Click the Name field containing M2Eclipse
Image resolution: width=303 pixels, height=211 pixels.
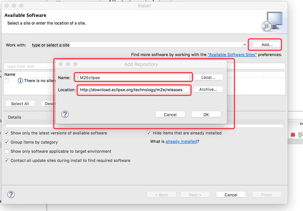133,77
